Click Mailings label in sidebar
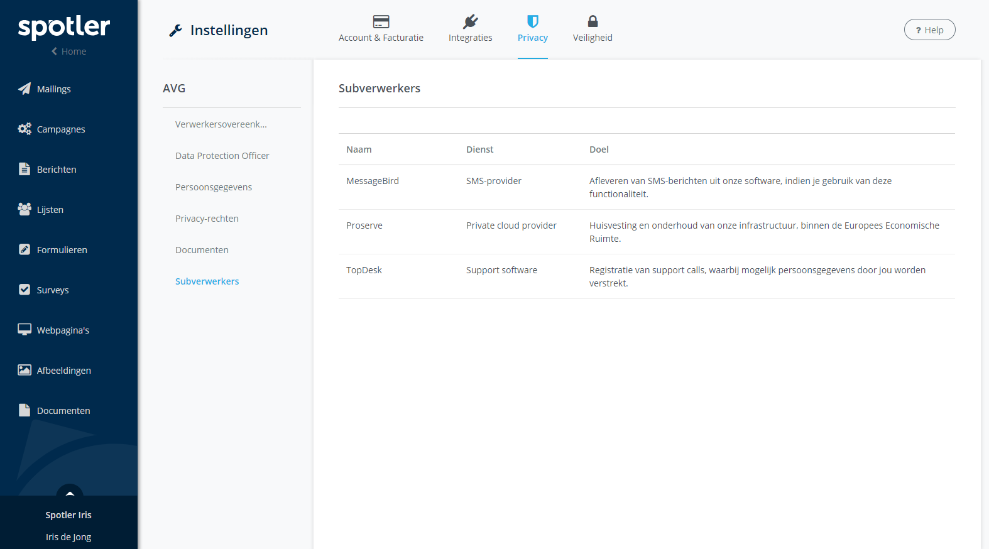Image resolution: width=989 pixels, height=549 pixels. tap(54, 89)
